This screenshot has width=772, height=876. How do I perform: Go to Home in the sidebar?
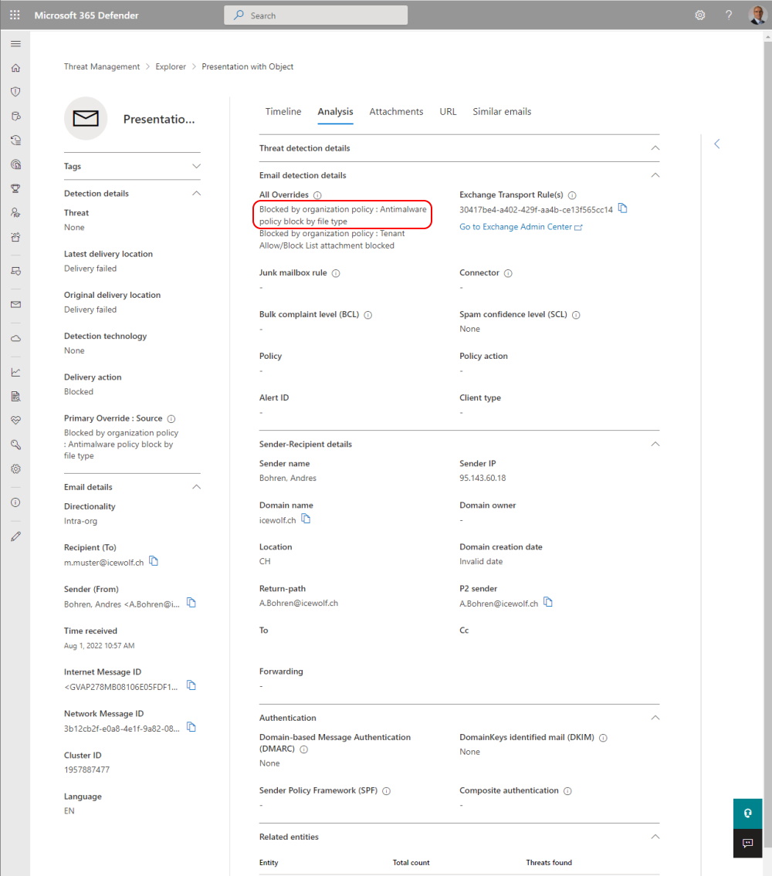15,68
